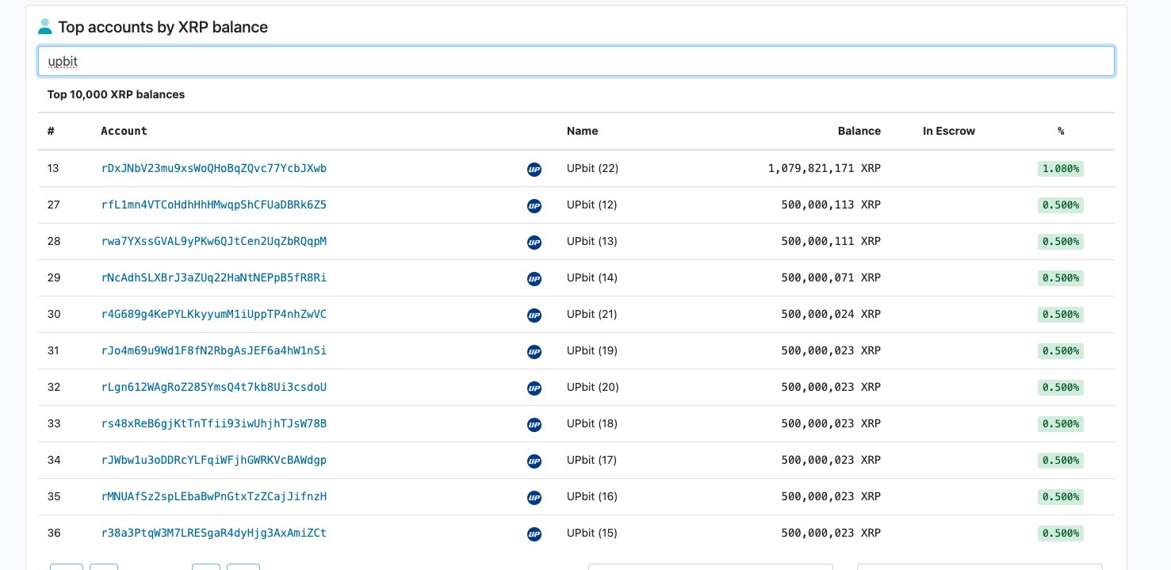Click rank number 36 cell
Screen dimensions: 1171x570
click(53, 533)
